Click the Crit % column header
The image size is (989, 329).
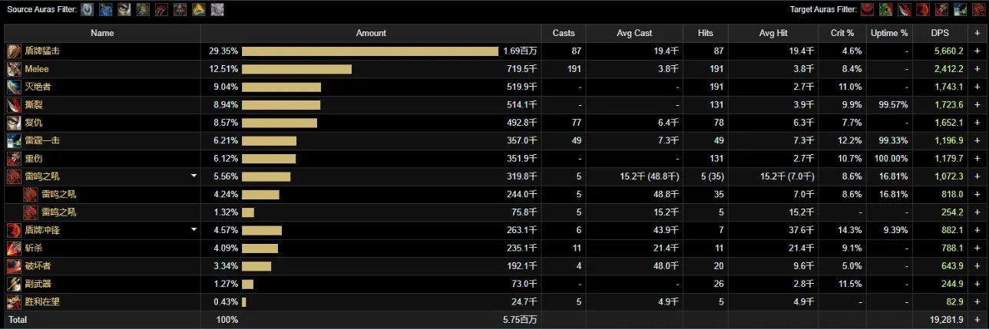pos(841,33)
